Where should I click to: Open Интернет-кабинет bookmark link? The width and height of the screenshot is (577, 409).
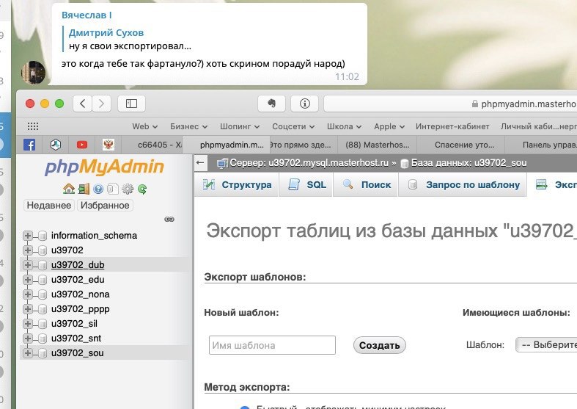click(452, 126)
